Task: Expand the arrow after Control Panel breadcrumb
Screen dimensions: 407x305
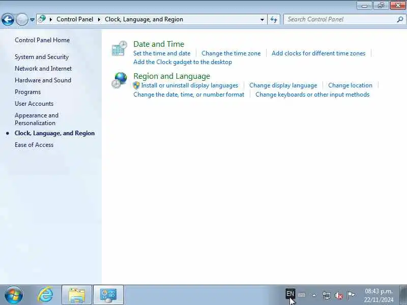Action: coord(99,19)
